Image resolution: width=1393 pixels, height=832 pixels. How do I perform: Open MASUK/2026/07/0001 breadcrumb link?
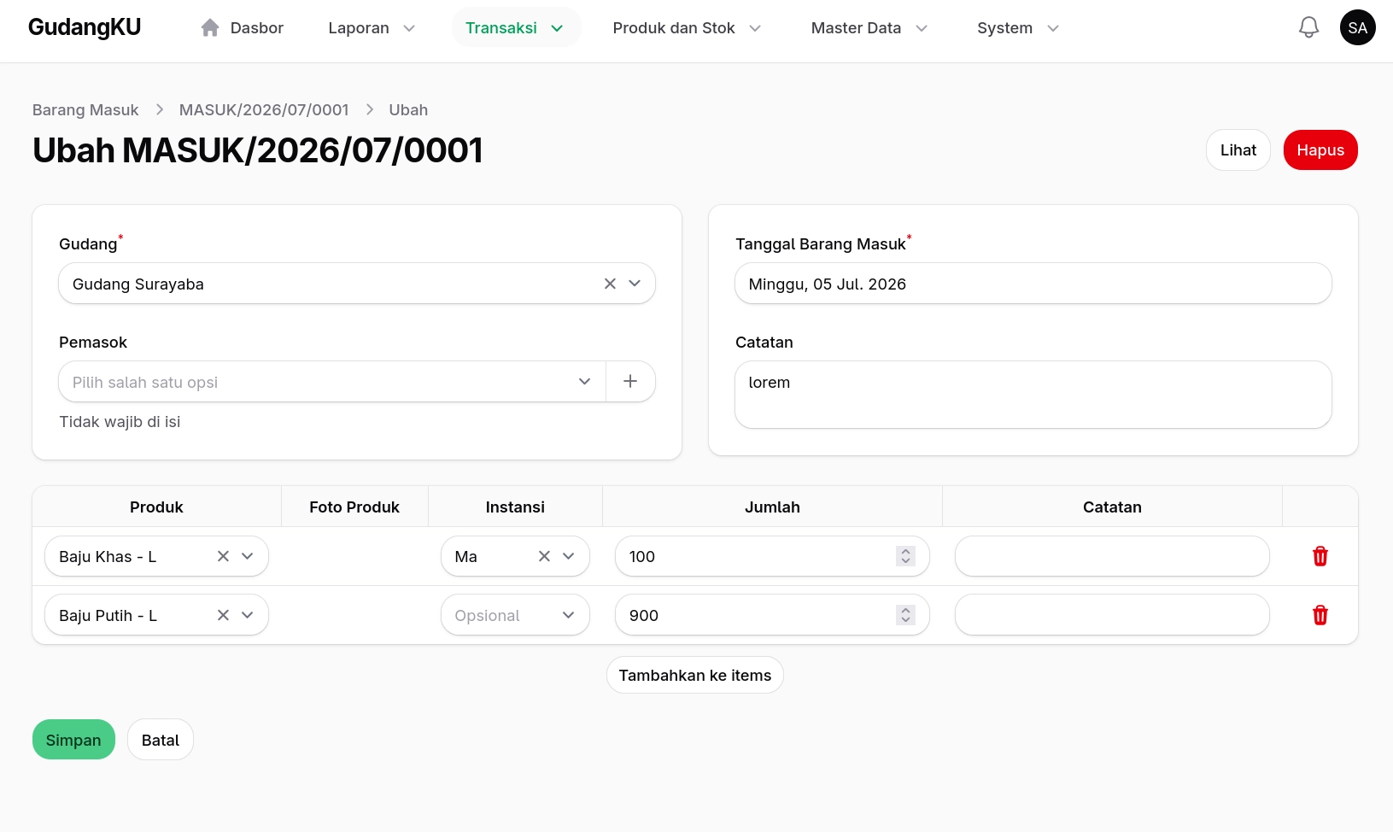click(x=264, y=109)
